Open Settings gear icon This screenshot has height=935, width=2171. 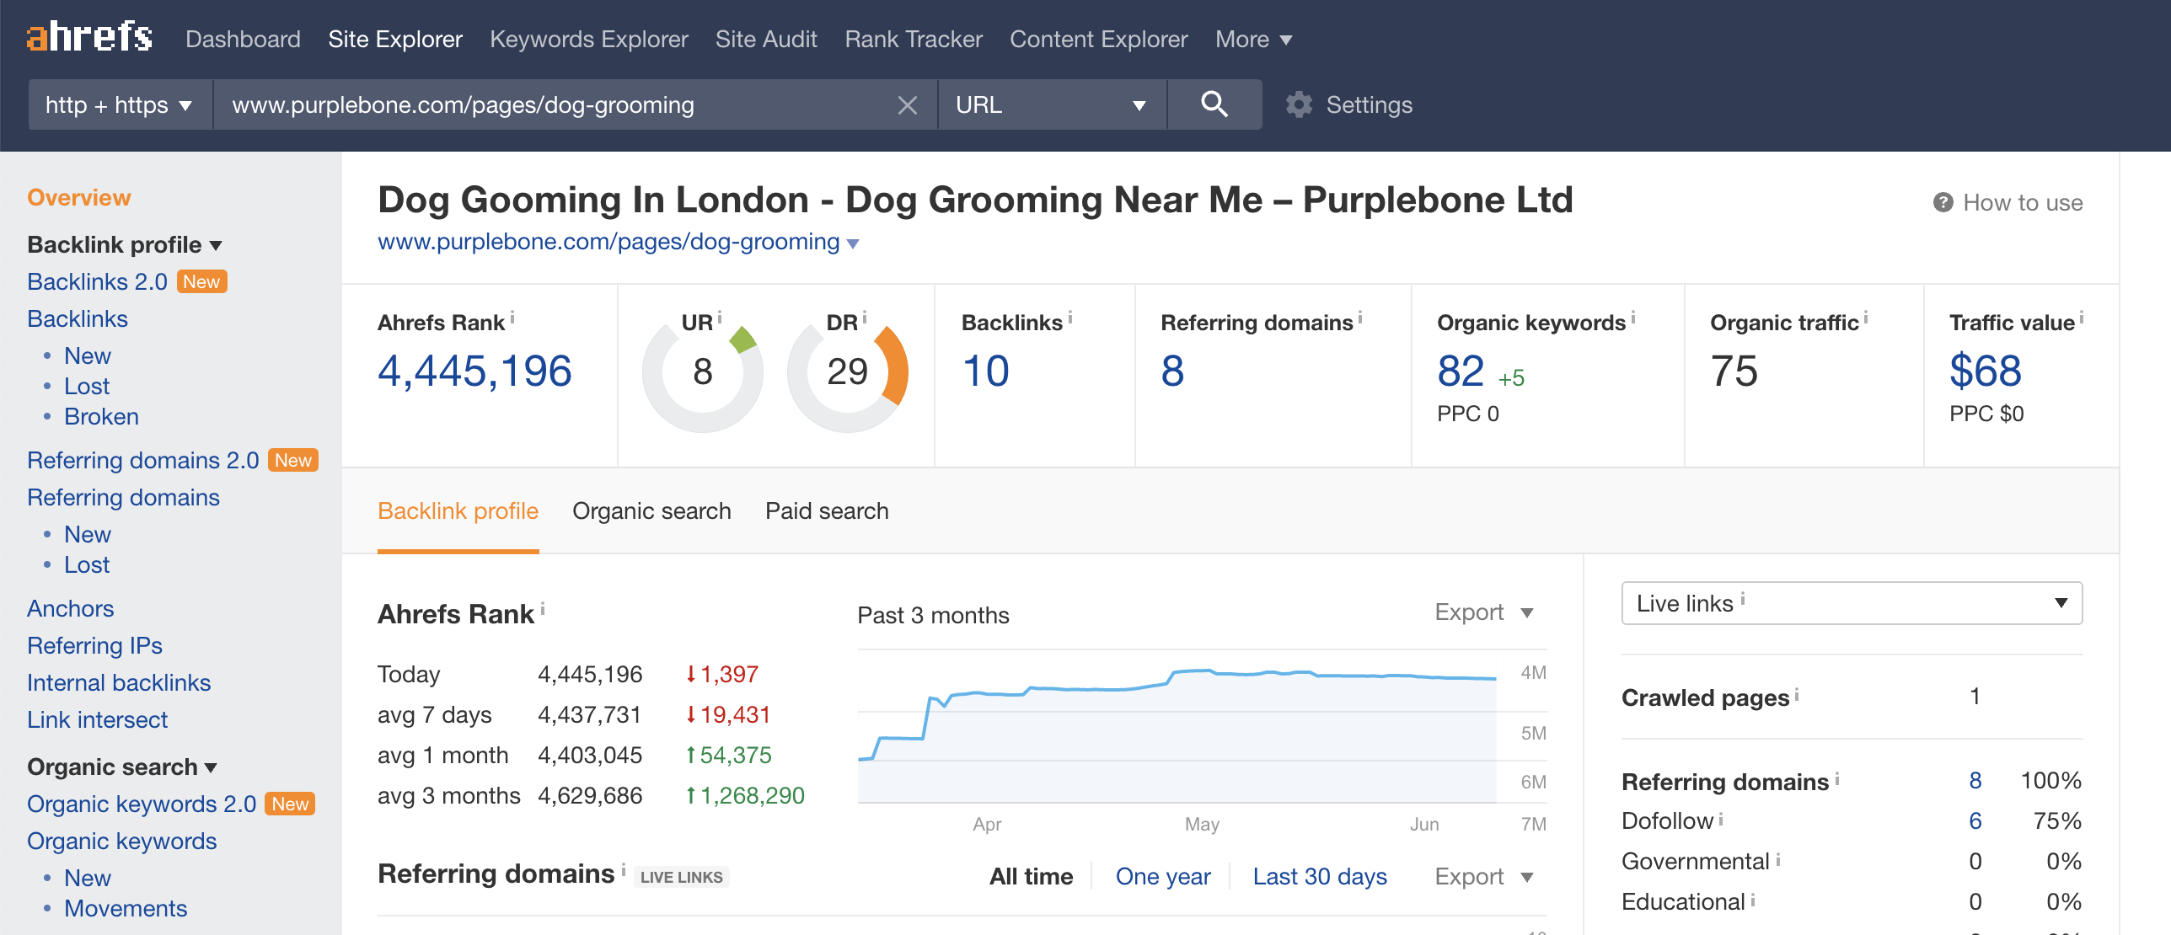pyautogui.click(x=1299, y=105)
